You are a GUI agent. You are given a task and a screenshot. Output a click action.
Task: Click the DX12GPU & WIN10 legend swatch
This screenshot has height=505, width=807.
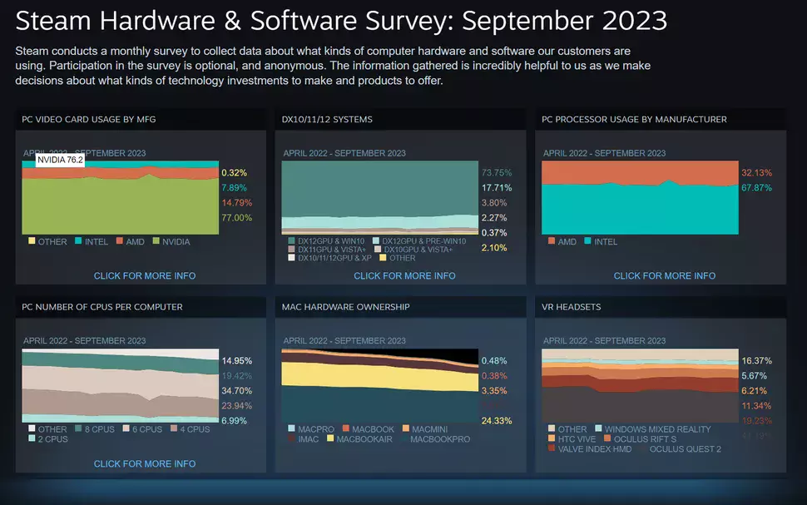coord(292,241)
